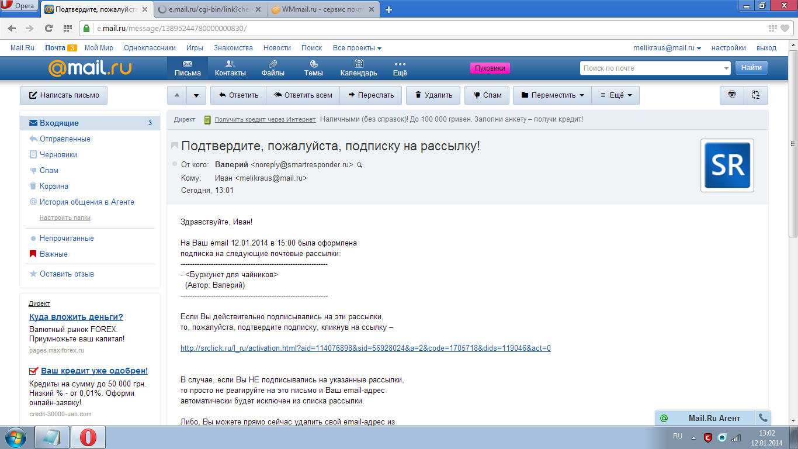
Task: Select the Письма tab
Action: [x=188, y=68]
